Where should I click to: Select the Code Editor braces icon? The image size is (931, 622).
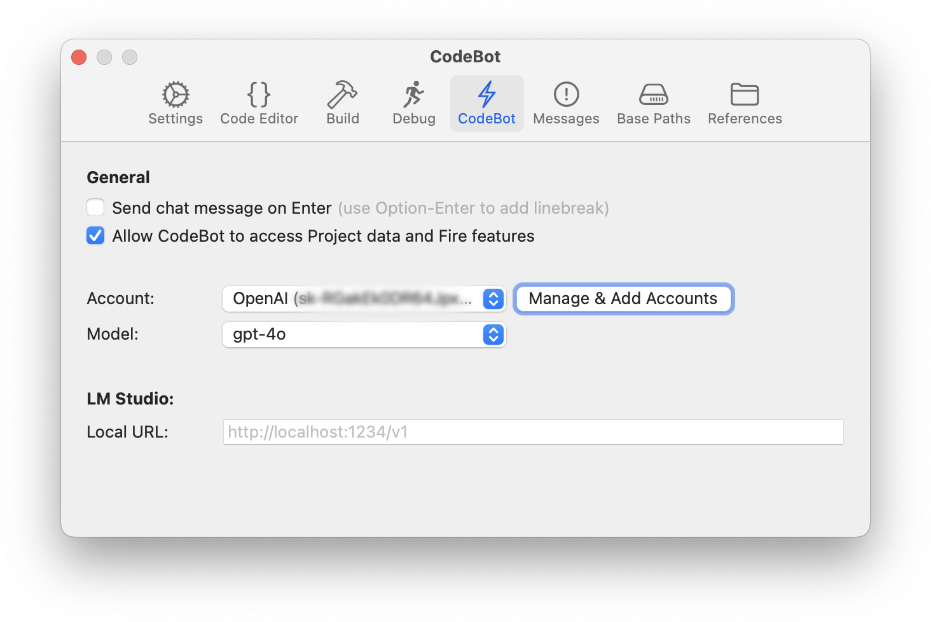(x=259, y=95)
